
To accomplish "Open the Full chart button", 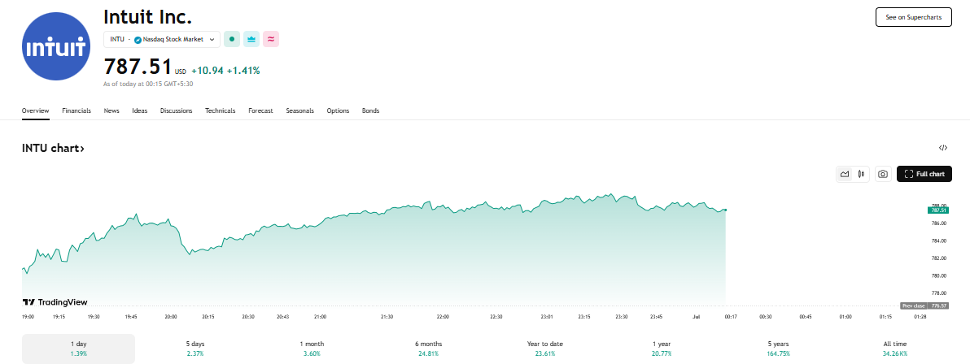I will point(924,174).
